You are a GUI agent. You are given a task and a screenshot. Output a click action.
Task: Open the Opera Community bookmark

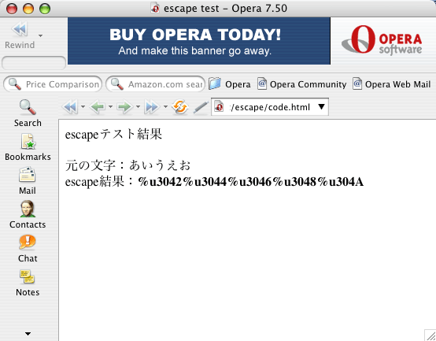pyautogui.click(x=301, y=84)
